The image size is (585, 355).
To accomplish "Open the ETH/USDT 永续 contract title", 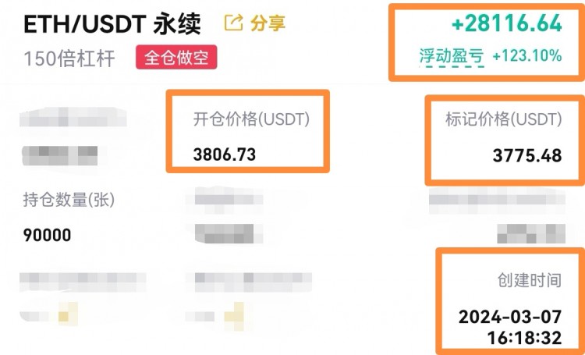I will click(x=112, y=24).
